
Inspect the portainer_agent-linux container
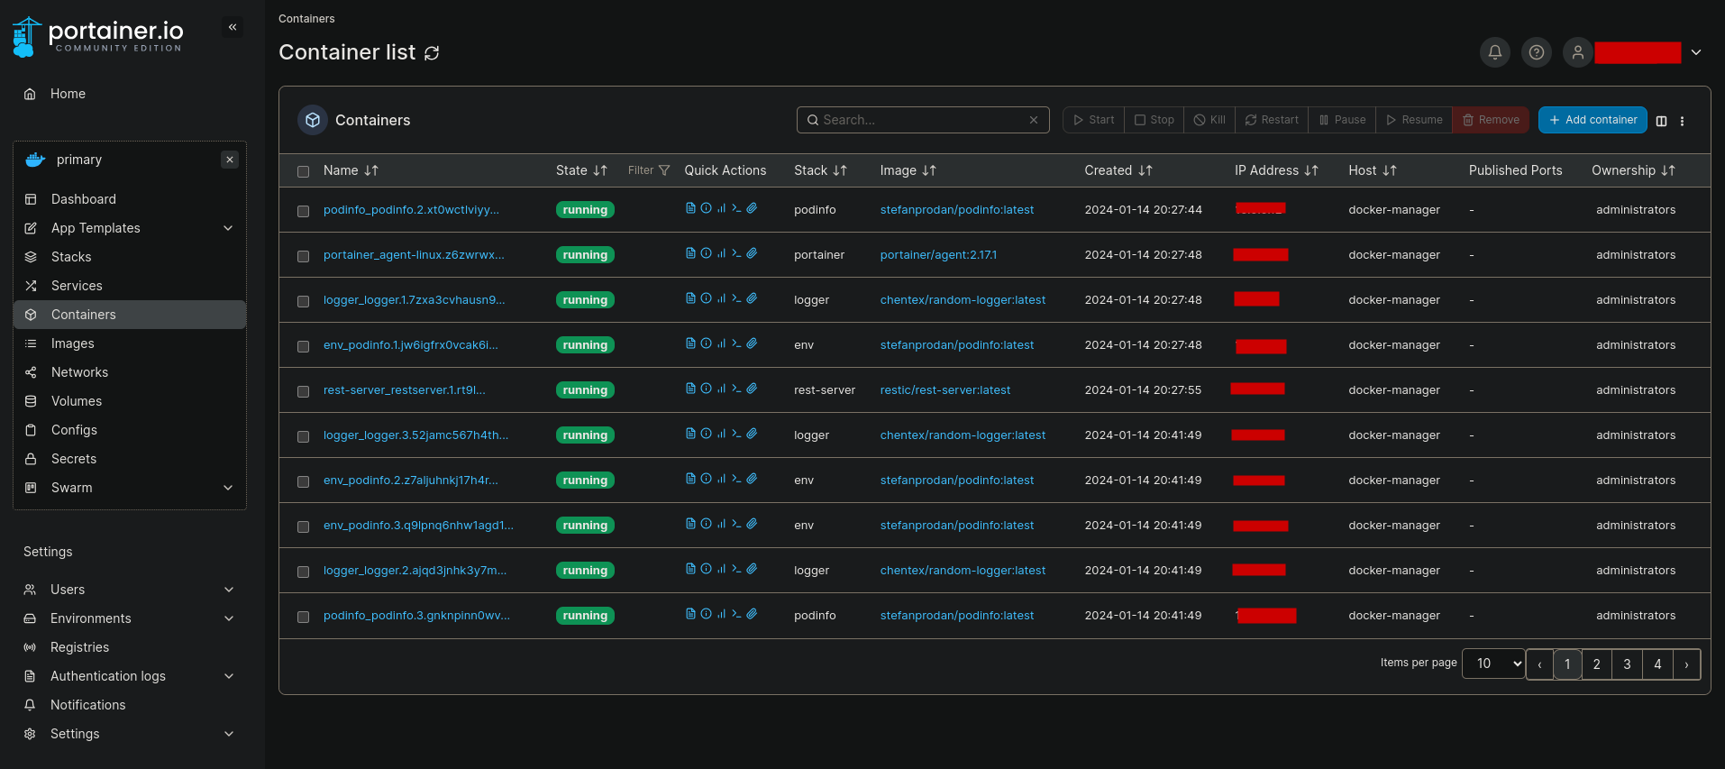coord(707,253)
